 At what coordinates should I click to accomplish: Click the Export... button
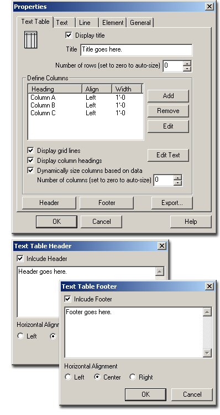point(172,203)
